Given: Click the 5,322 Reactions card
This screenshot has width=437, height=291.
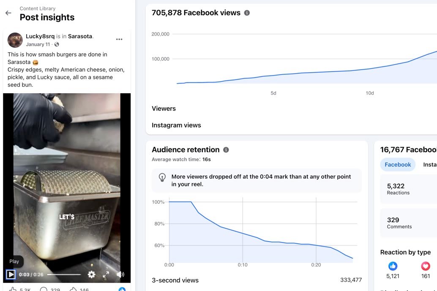Looking at the screenshot, I should click(409, 189).
